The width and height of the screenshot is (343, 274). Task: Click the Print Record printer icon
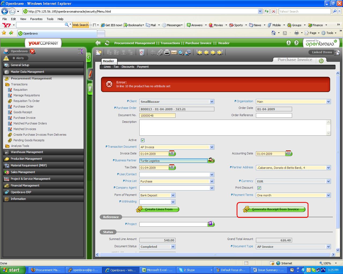pos(167,52)
